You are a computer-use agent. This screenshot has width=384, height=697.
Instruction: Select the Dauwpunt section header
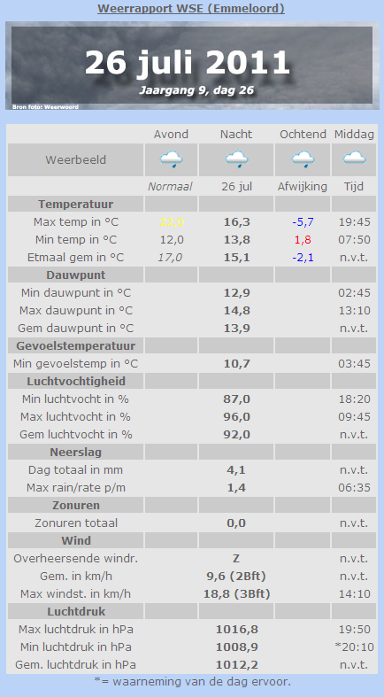click(x=75, y=275)
